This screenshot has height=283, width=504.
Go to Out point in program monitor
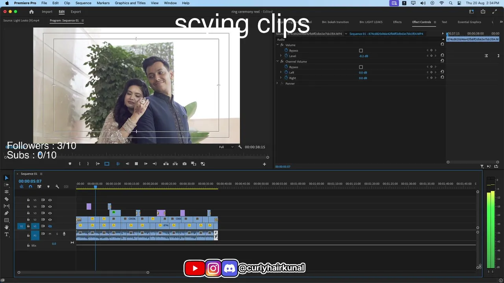tap(155, 164)
